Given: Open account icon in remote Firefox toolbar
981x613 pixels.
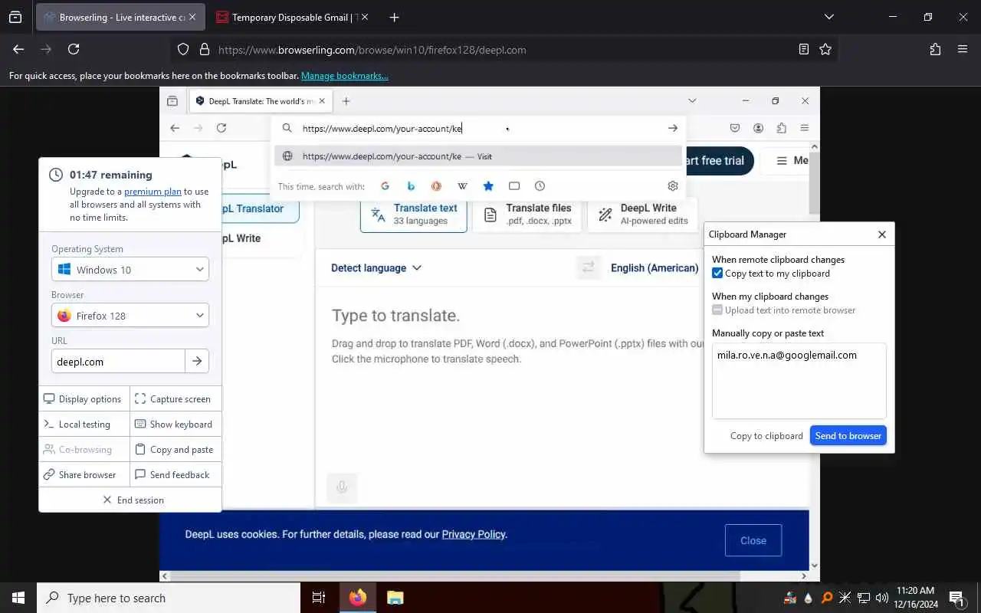Looking at the screenshot, I should (x=758, y=128).
